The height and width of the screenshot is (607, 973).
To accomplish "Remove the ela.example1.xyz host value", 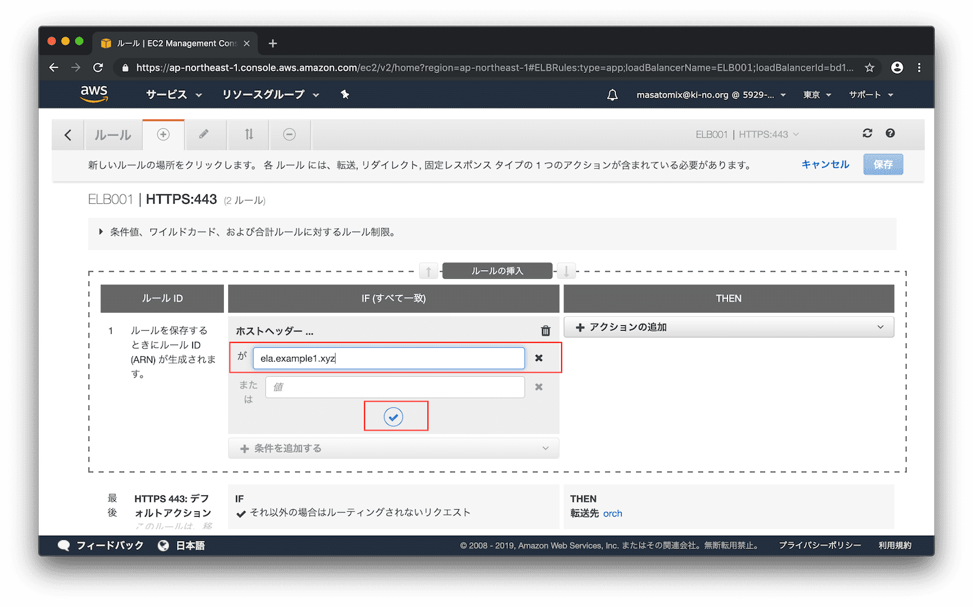I will [x=539, y=358].
